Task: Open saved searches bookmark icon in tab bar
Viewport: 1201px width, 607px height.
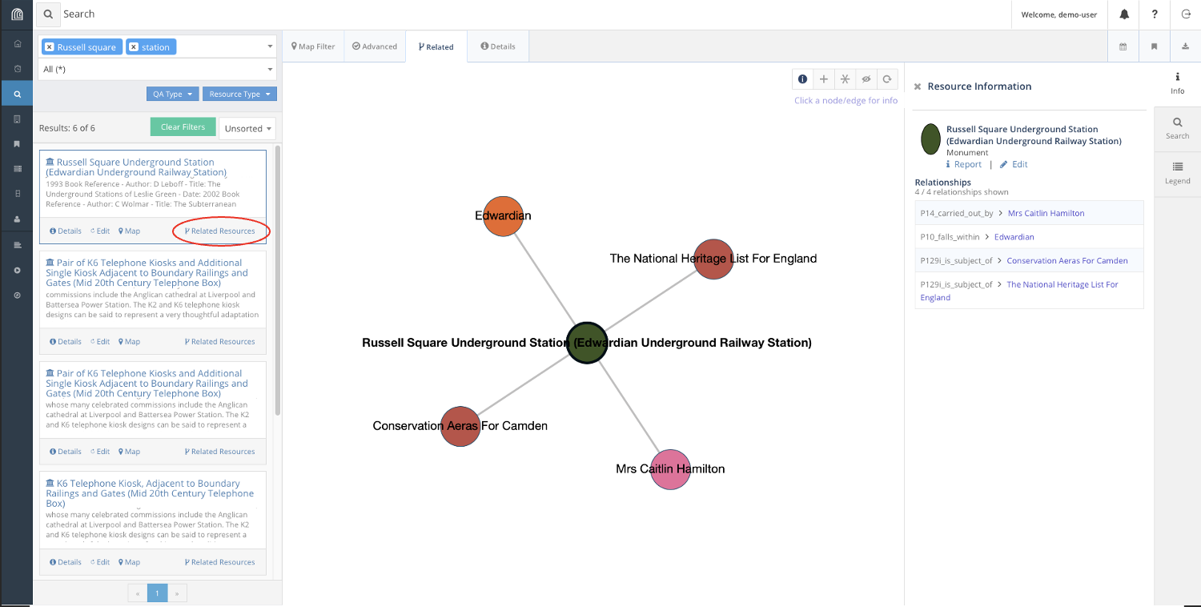Action: [x=1154, y=46]
